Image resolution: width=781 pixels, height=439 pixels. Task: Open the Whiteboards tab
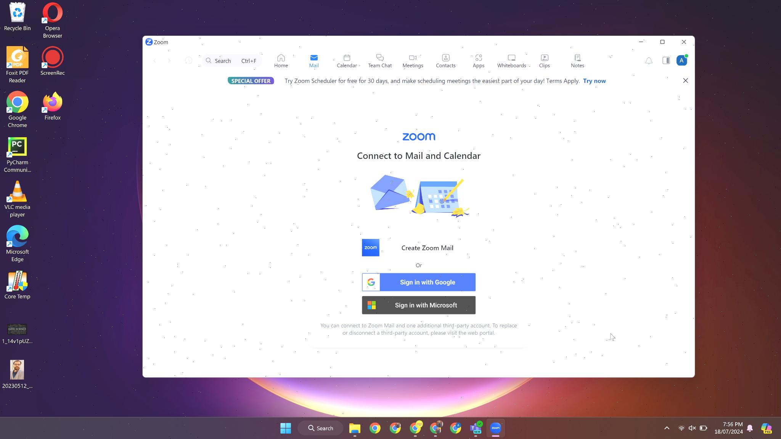coord(511,61)
